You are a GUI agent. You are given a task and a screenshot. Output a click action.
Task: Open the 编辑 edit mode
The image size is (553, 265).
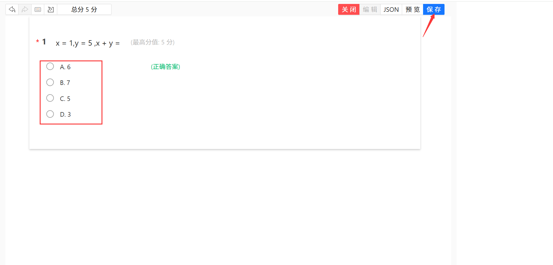[x=370, y=9]
